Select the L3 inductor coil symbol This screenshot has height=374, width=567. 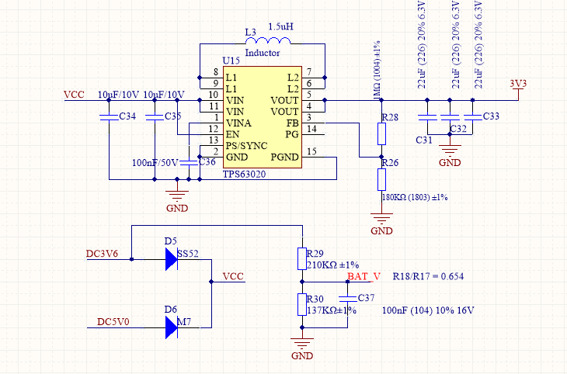click(x=268, y=40)
